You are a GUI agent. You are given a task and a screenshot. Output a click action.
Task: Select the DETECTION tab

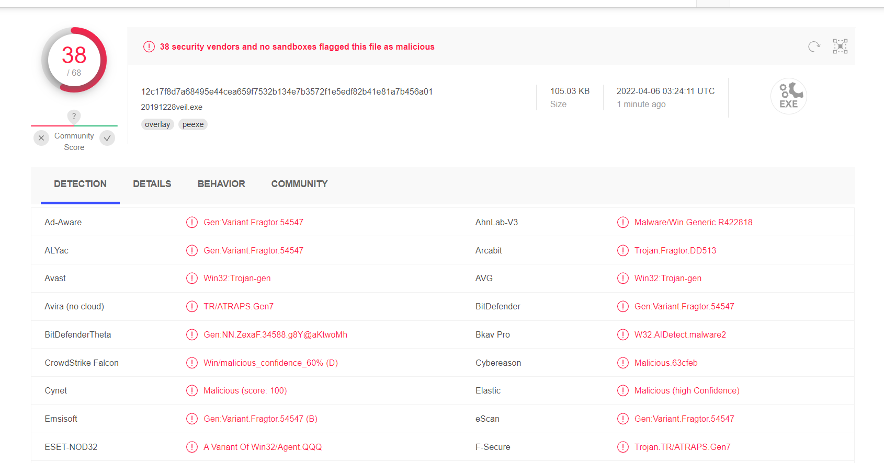coord(80,184)
